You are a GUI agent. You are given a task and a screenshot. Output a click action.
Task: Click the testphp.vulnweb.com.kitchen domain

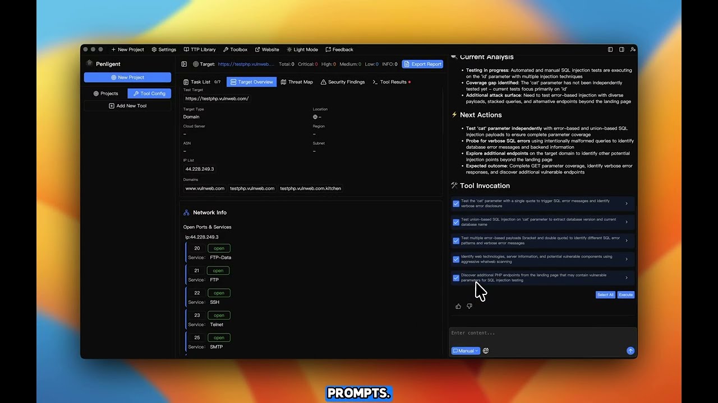pos(310,189)
